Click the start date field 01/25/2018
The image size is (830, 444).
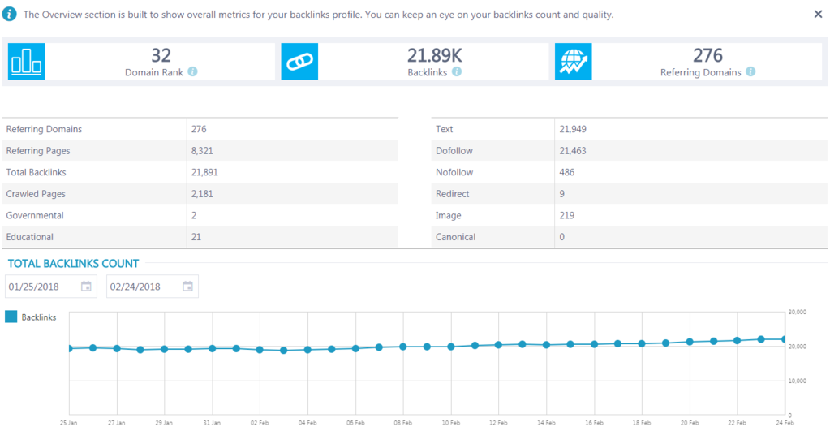point(51,287)
